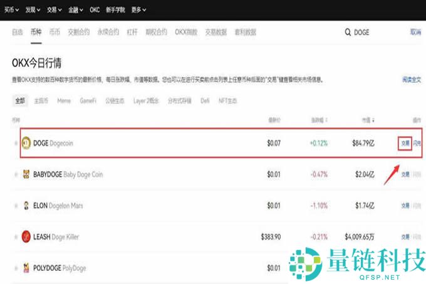The image size is (426, 284).
Task: Filter coins by GameFi category
Action: pyautogui.click(x=88, y=101)
